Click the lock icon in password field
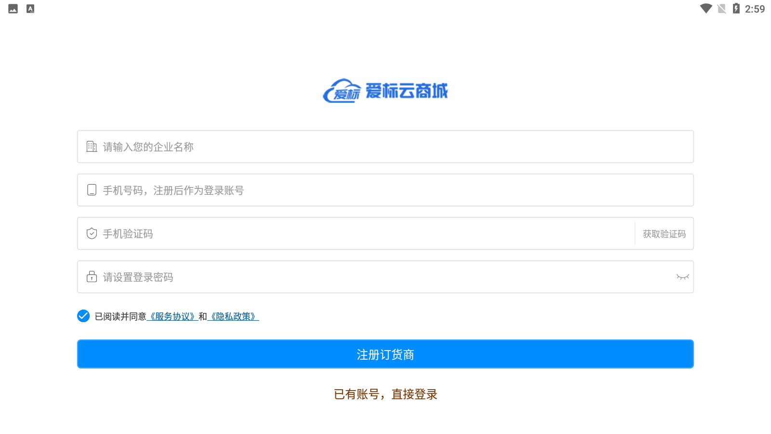The height and width of the screenshot is (434, 771). [91, 277]
